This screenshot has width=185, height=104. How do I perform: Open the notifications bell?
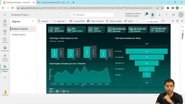(x=146, y=15)
